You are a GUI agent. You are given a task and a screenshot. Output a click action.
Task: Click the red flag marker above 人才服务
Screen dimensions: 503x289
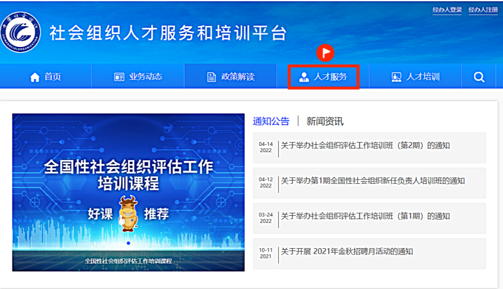point(325,53)
